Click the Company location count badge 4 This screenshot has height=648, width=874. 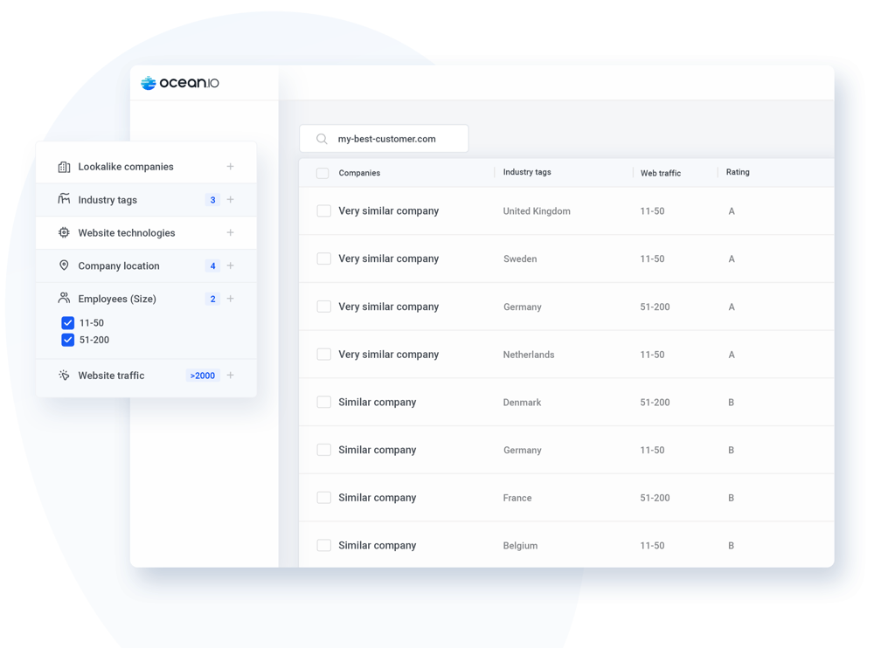(212, 265)
